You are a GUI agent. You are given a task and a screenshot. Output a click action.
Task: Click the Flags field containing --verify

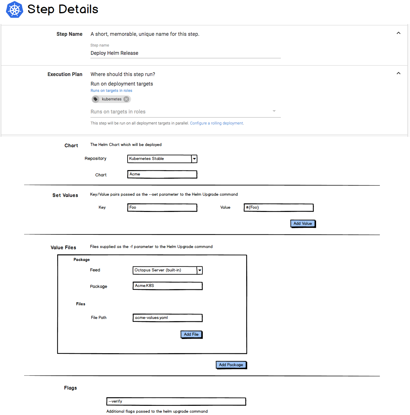pyautogui.click(x=176, y=401)
